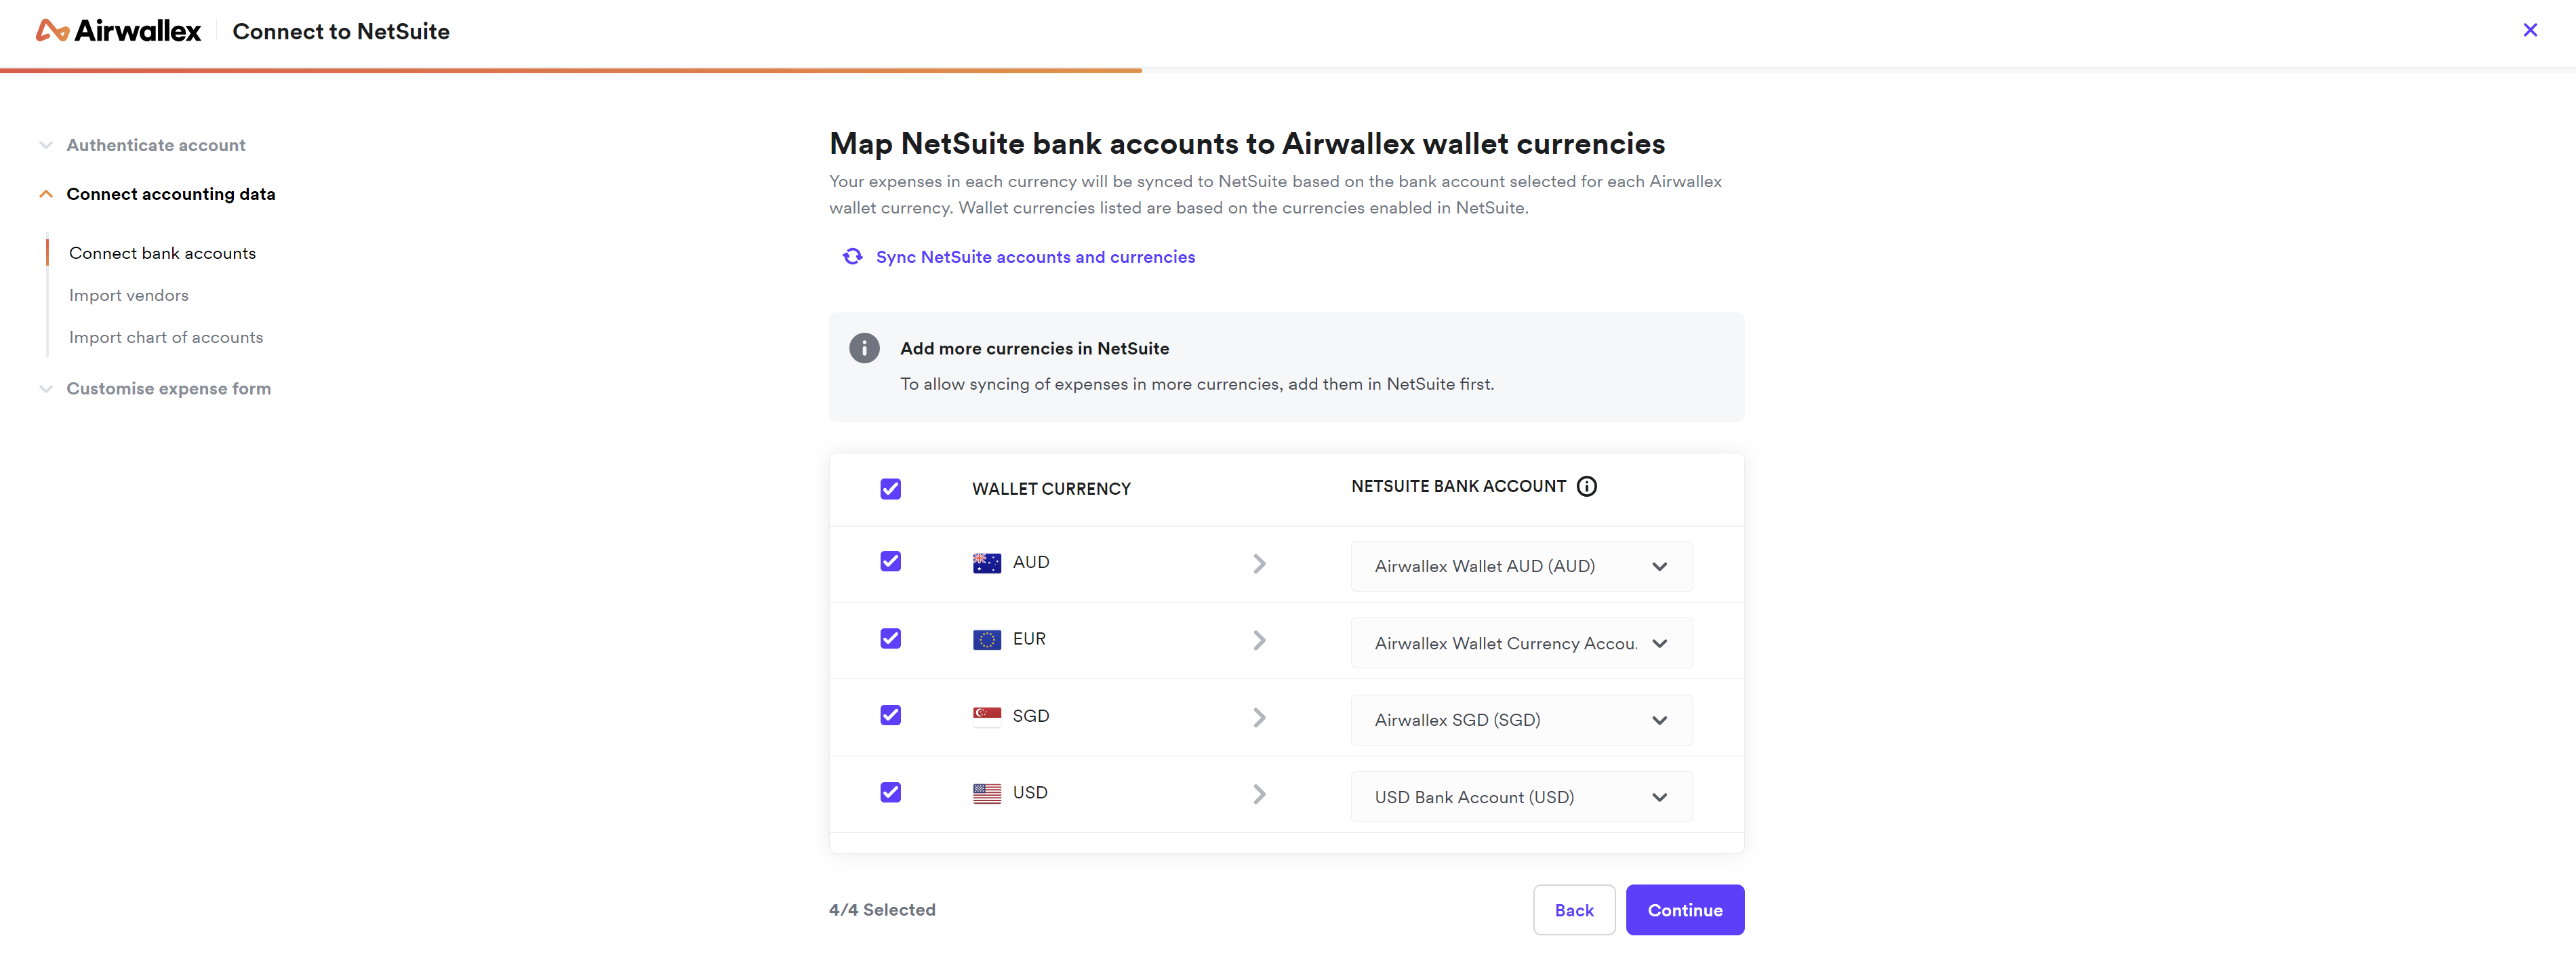Click the sync refresh icon

tap(852, 257)
